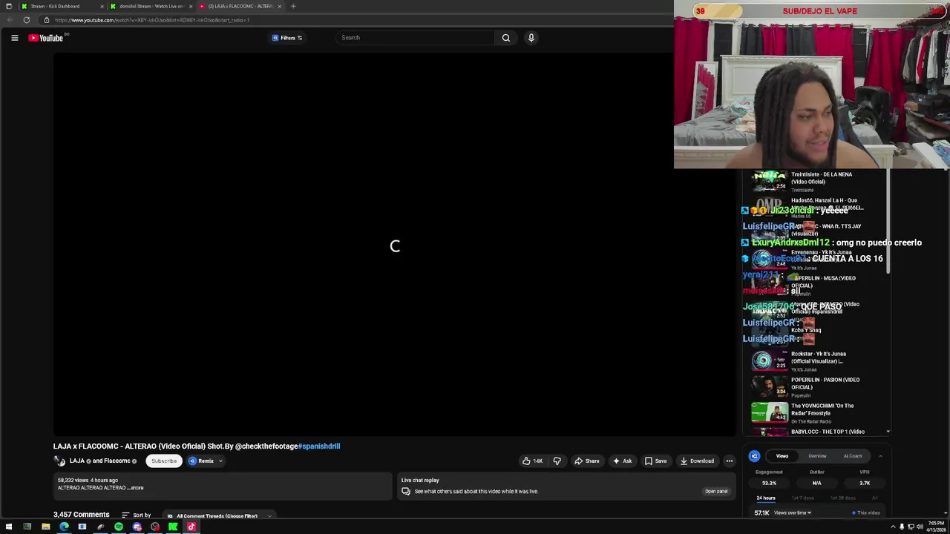Ask about this video
This screenshot has height=534, width=950.
tap(622, 461)
